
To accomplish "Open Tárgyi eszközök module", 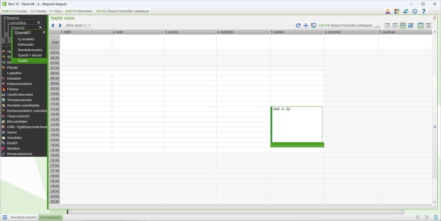I will 18,116.
